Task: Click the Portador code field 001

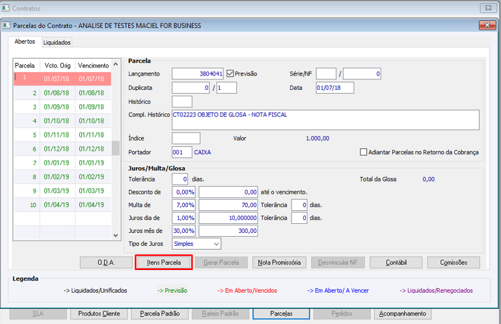Action: [x=182, y=152]
